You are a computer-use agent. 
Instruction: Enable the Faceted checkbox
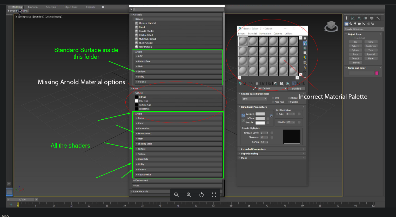[x=289, y=102]
